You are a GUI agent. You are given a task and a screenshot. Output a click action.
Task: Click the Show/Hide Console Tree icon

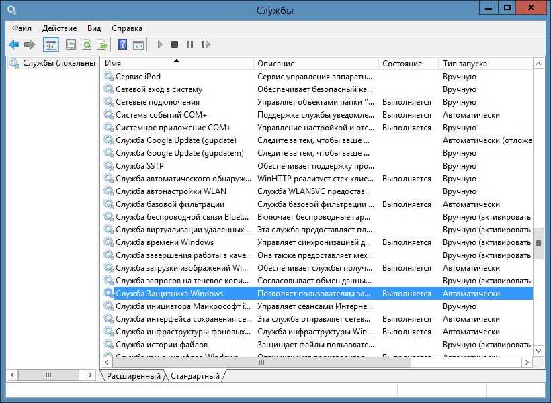(50, 45)
